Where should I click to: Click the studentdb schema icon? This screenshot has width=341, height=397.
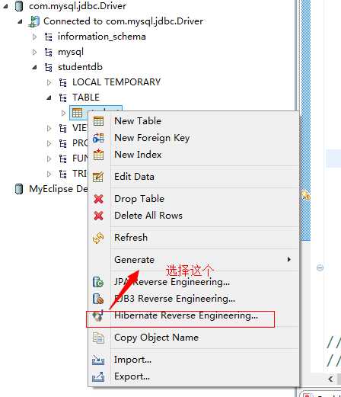[x=49, y=67]
